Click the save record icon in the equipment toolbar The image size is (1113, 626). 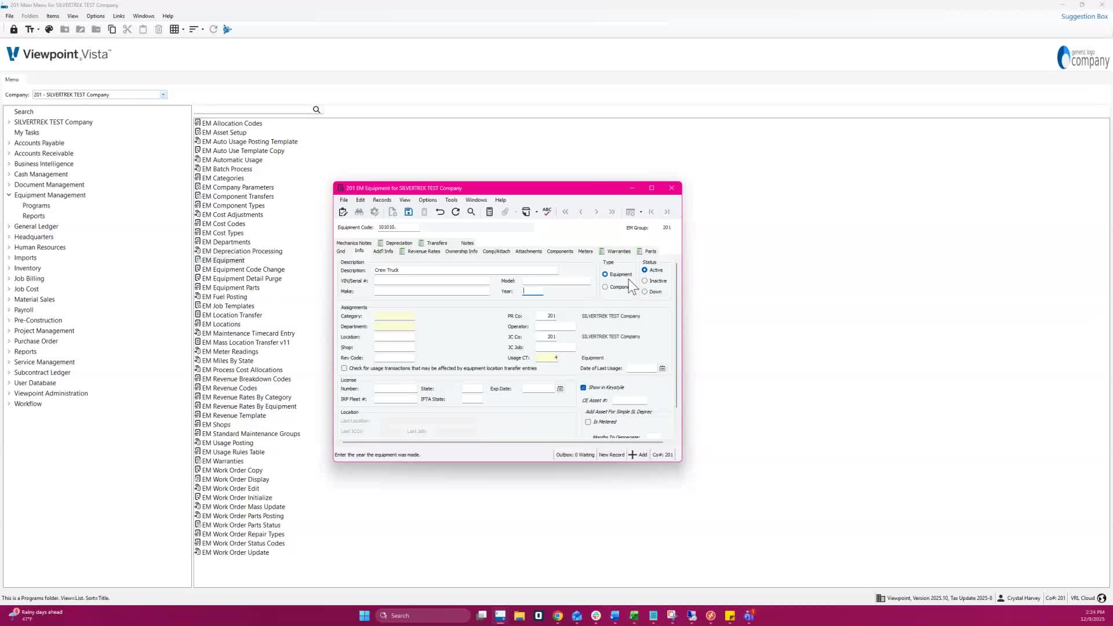[x=409, y=212]
